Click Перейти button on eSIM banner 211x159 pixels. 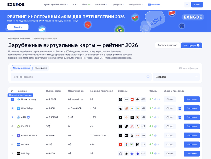(18, 27)
